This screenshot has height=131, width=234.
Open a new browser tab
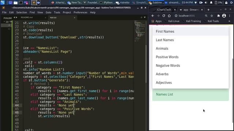pyautogui.click(x=208, y=10)
